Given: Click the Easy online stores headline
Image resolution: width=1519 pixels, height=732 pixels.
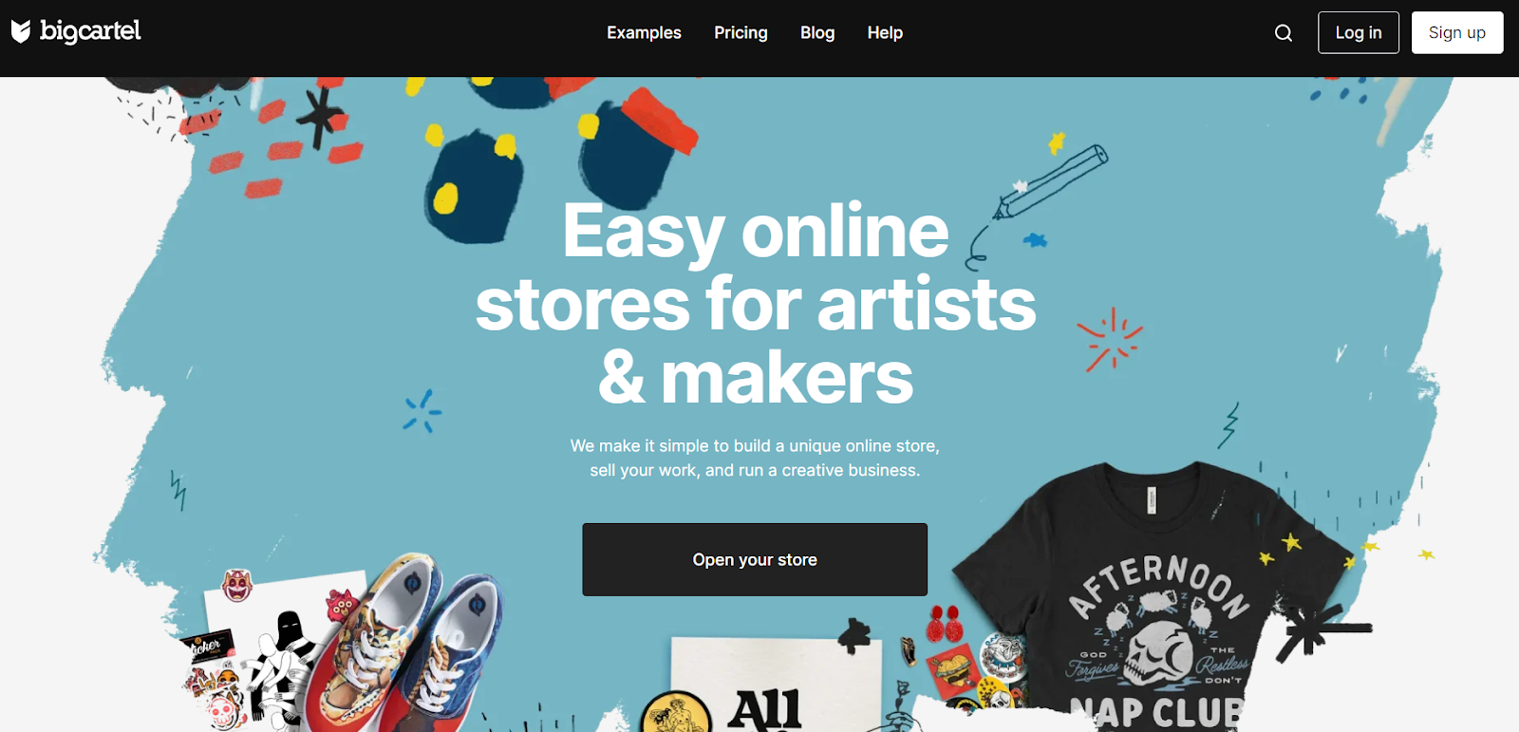Looking at the screenshot, I should (756, 304).
